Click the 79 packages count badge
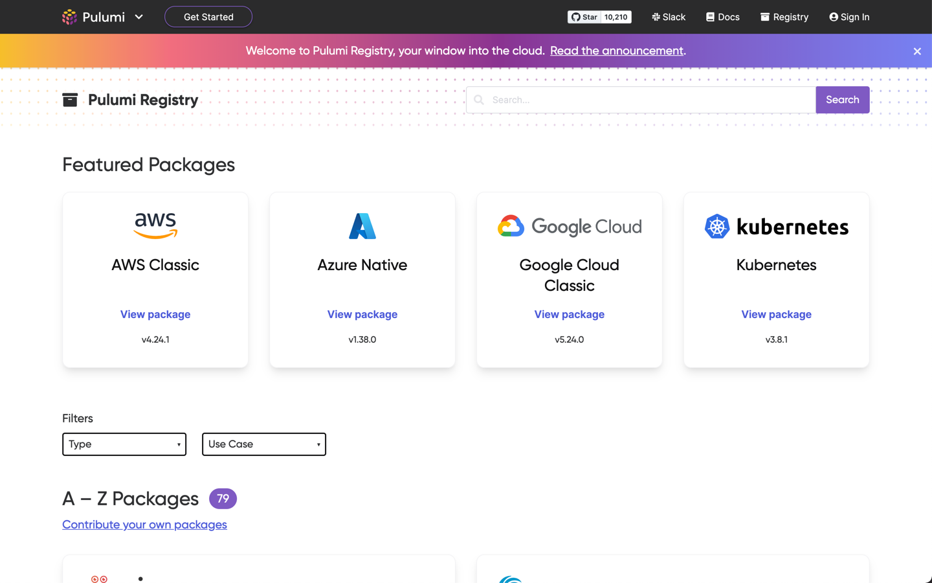The width and height of the screenshot is (932, 583). click(223, 499)
